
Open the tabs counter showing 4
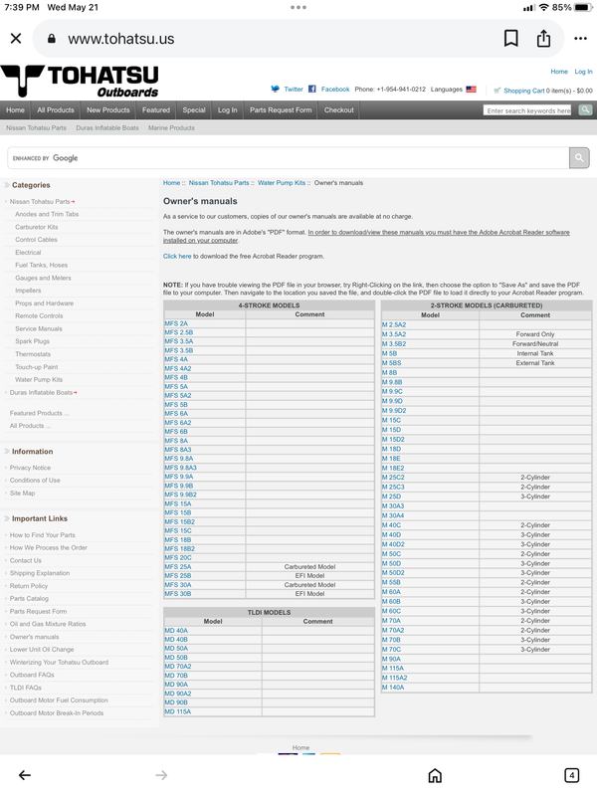click(x=571, y=775)
